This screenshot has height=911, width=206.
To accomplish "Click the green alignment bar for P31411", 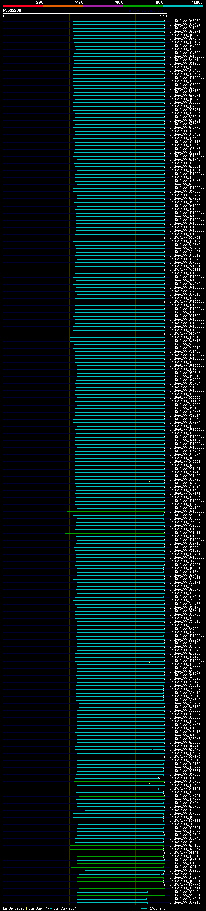I will (115, 533).
